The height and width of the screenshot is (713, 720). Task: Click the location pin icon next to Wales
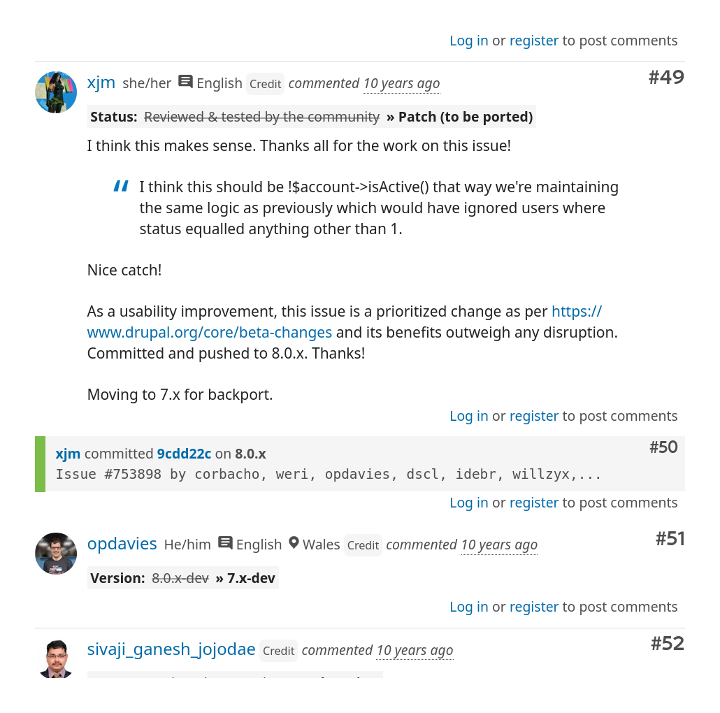pos(294,543)
